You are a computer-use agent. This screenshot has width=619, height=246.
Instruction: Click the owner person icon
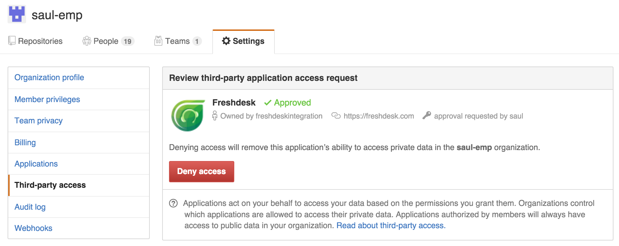tap(215, 115)
